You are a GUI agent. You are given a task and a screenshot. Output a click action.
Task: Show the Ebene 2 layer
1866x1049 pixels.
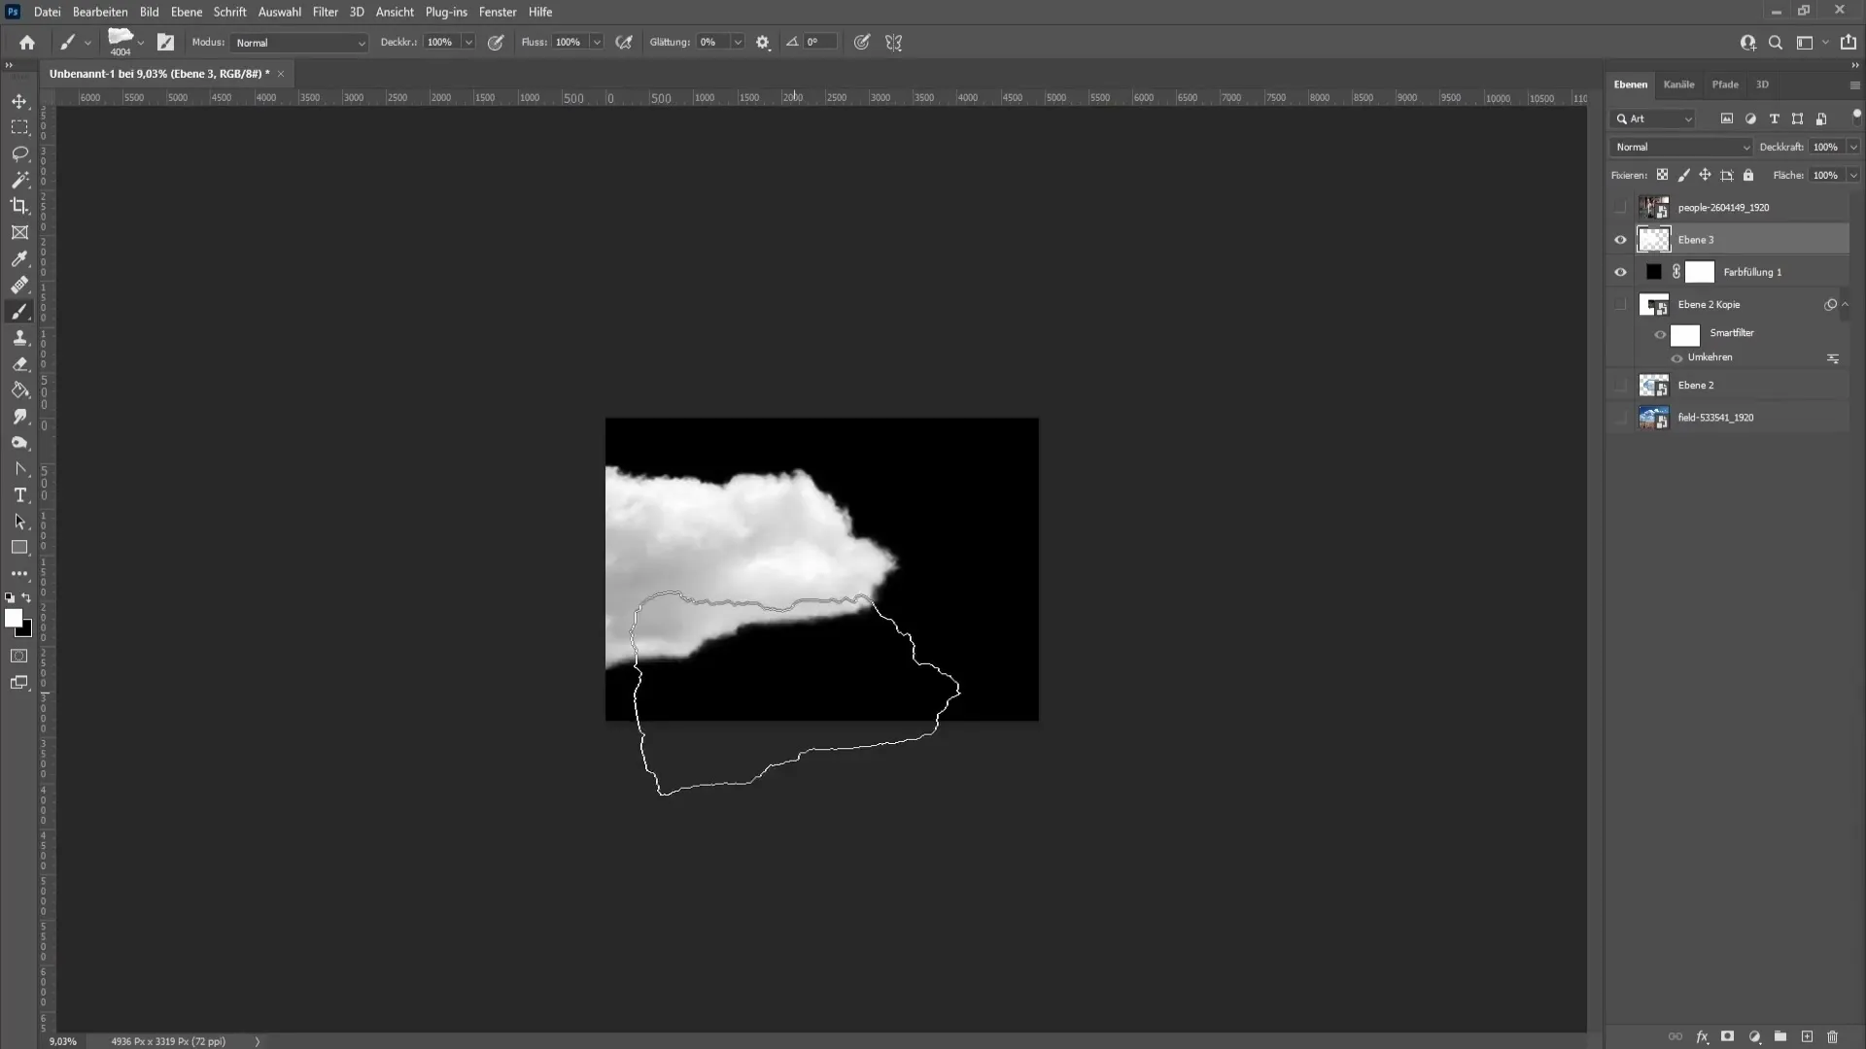click(x=1620, y=386)
